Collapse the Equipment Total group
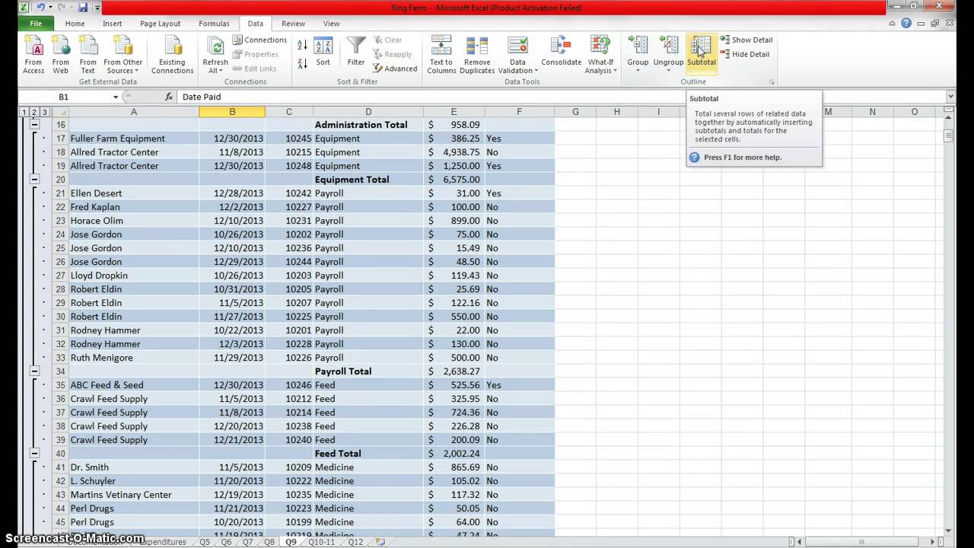 34,179
